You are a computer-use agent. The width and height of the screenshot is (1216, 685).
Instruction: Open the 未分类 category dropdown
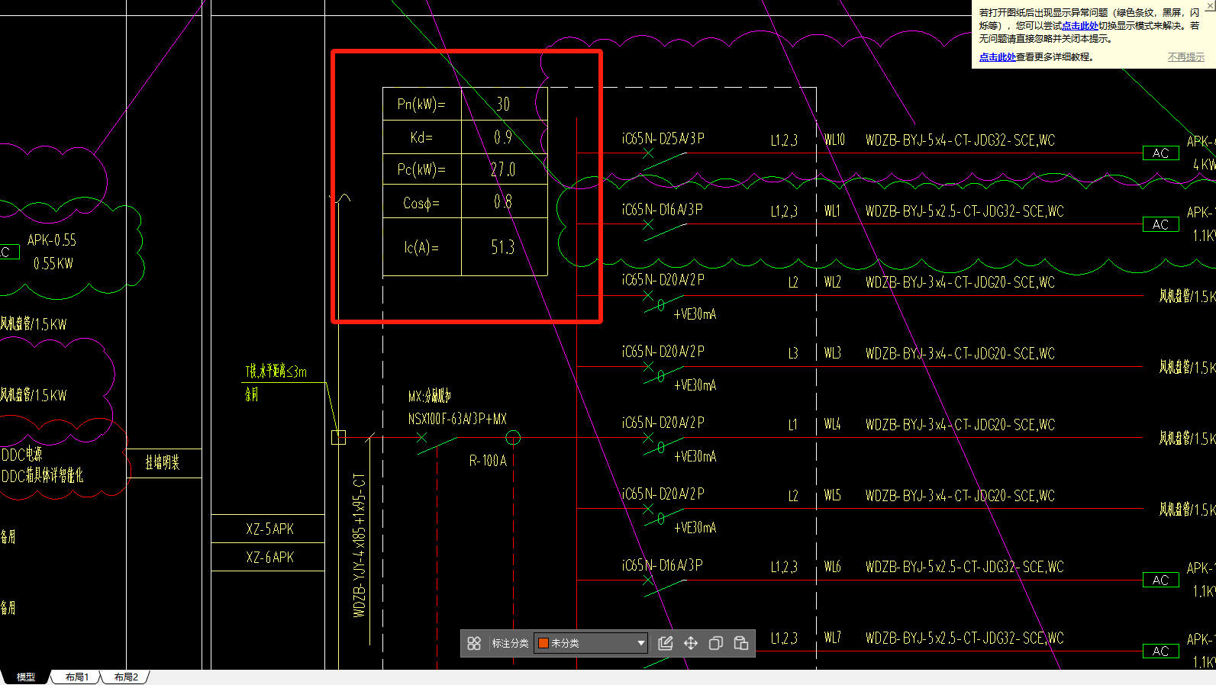(x=592, y=643)
